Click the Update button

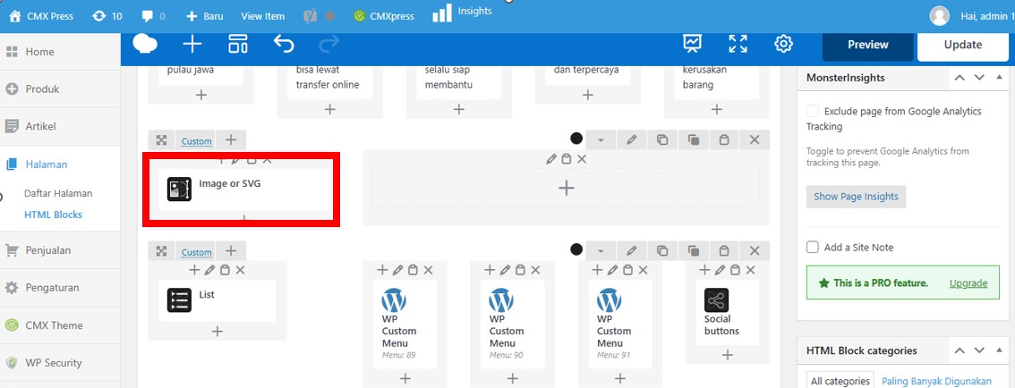point(962,45)
